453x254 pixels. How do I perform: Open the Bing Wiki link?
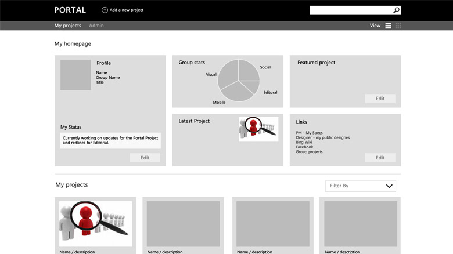point(304,142)
